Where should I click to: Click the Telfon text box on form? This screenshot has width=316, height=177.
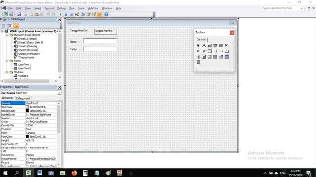pos(100,49)
